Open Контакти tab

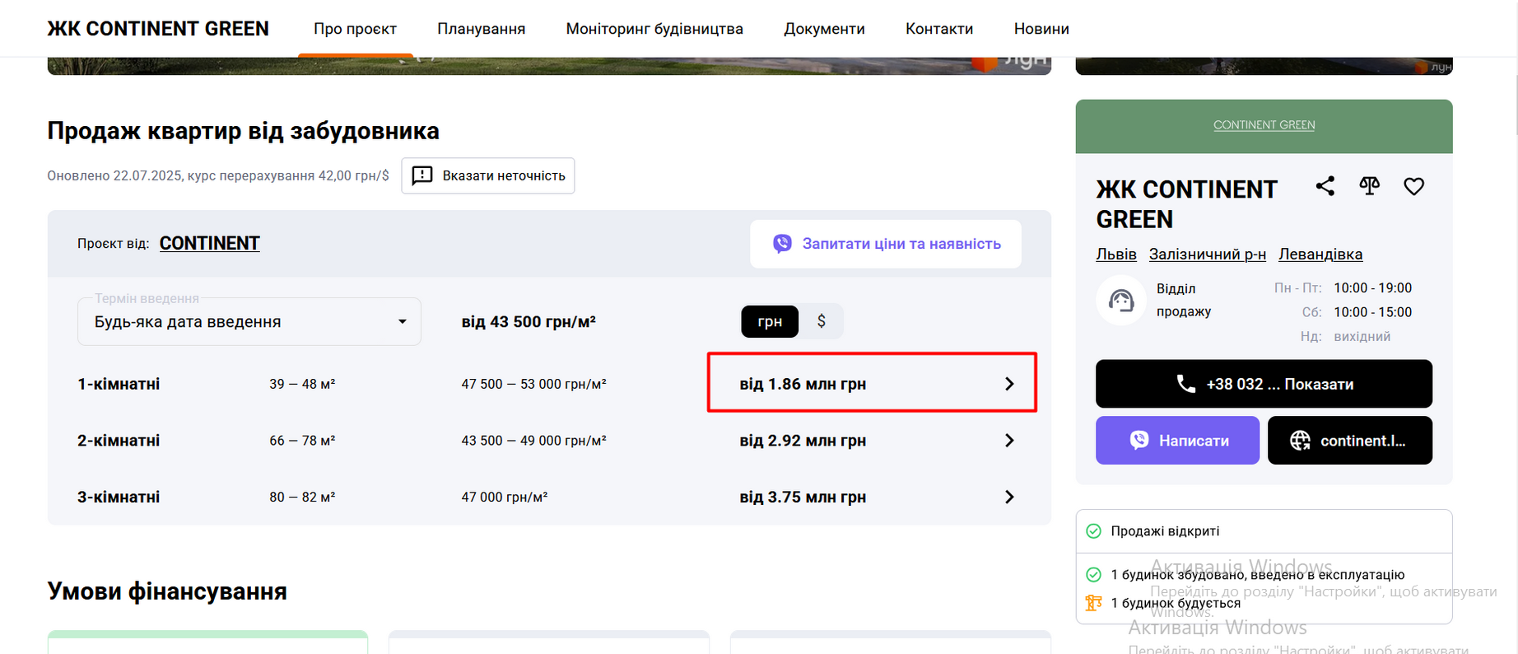(x=939, y=29)
